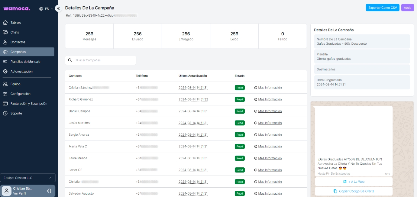Click the Soporte question mark icon
Screen dimensions: 417x197
(5, 113)
